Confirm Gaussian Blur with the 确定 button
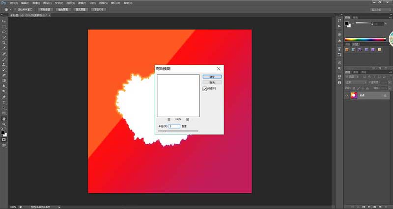This screenshot has height=209, width=393. [212, 77]
